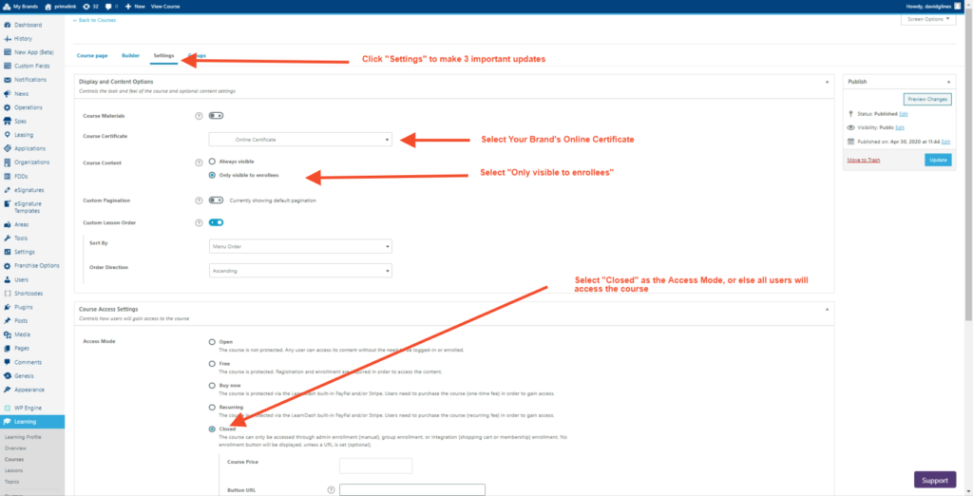Open the New menu in admin bar

pyautogui.click(x=135, y=6)
